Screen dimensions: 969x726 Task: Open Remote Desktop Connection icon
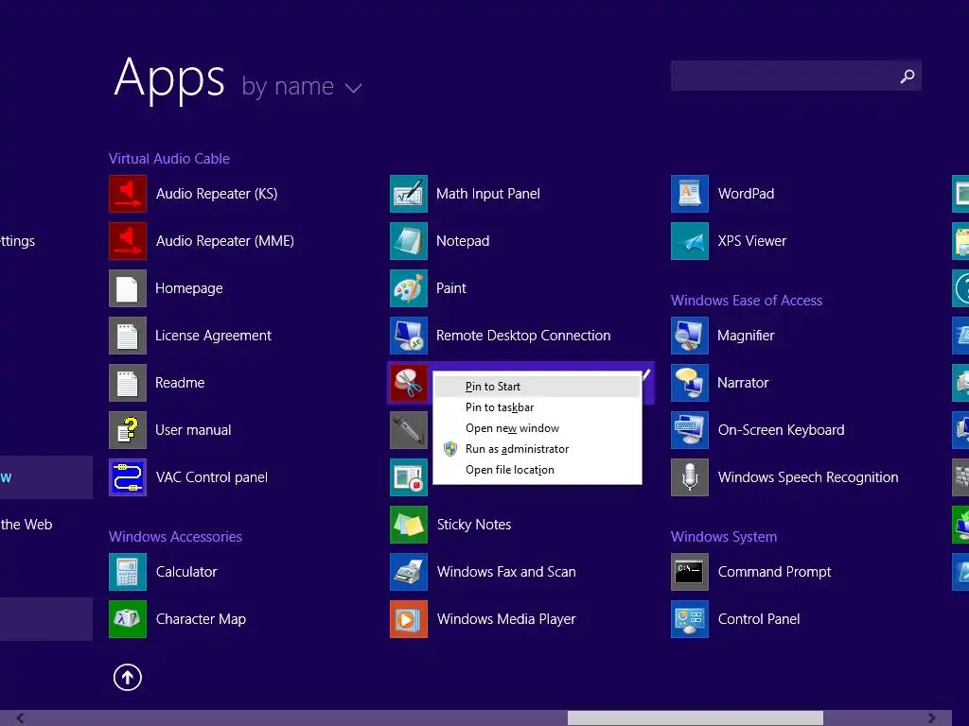(x=409, y=336)
